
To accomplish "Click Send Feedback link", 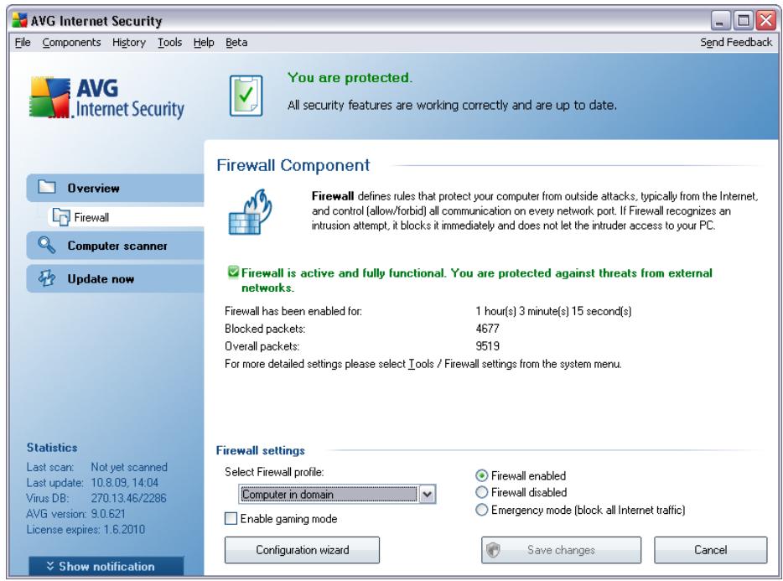I will pos(736,43).
